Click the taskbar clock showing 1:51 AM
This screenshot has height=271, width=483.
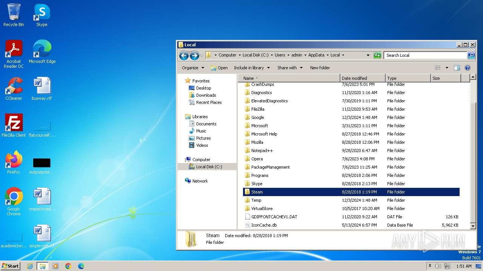coord(464,266)
